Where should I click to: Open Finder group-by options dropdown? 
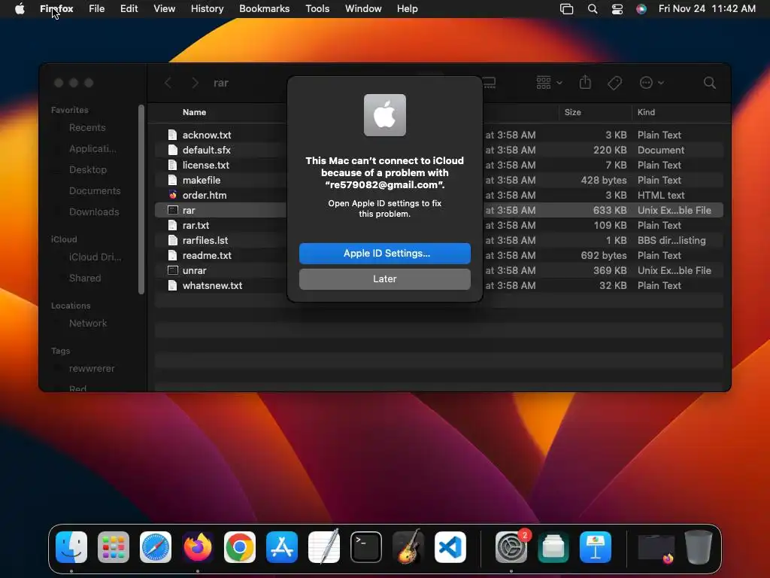(x=549, y=83)
